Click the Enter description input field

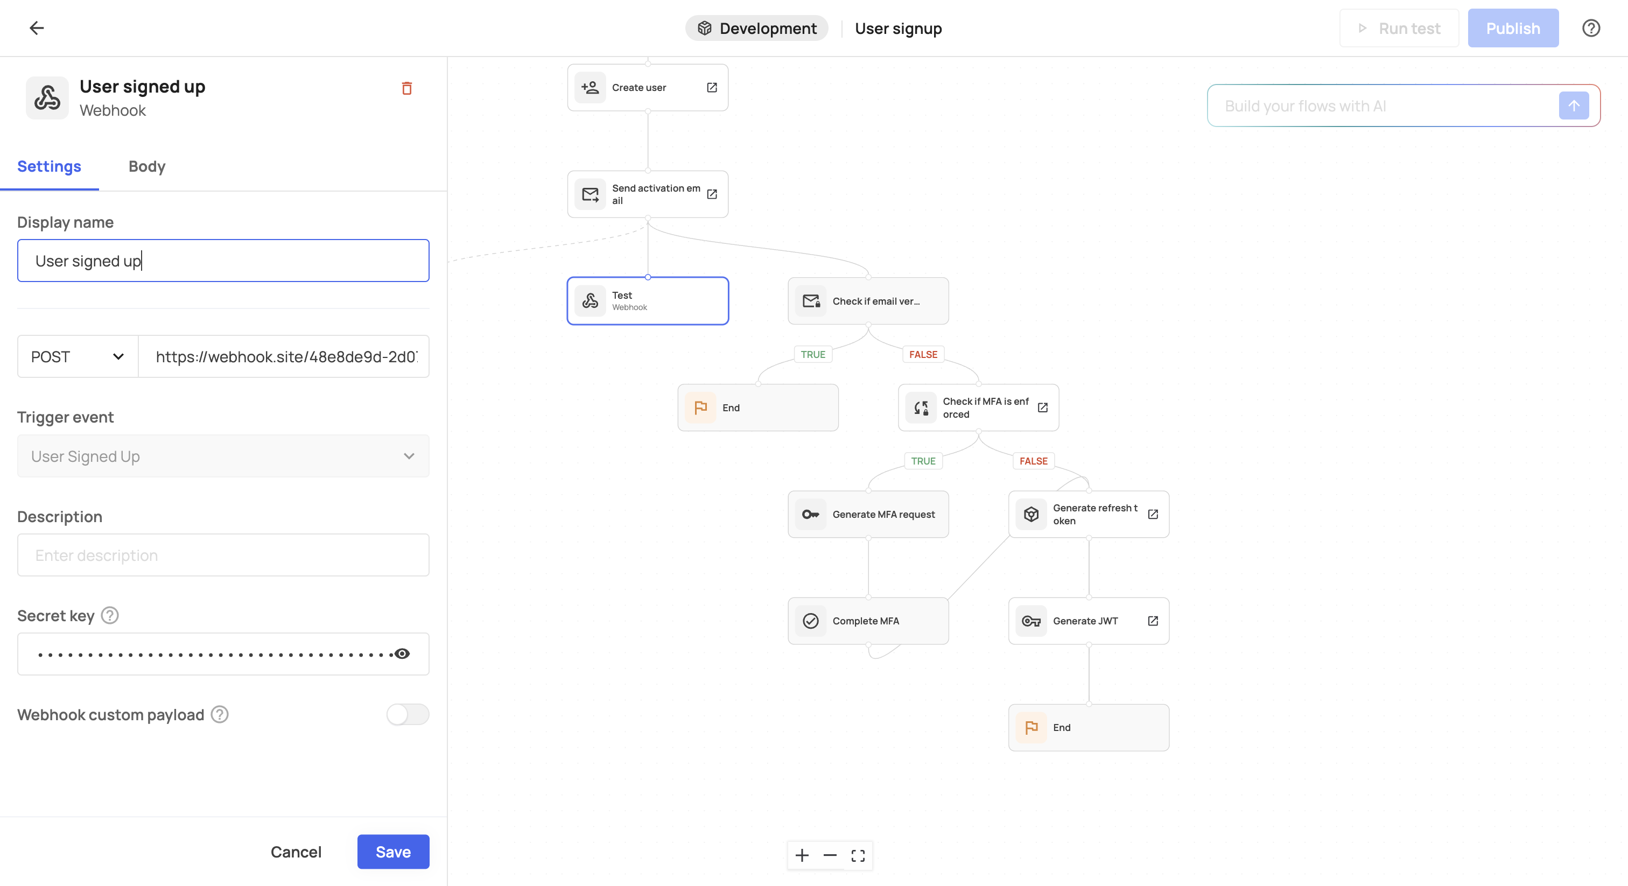(222, 555)
